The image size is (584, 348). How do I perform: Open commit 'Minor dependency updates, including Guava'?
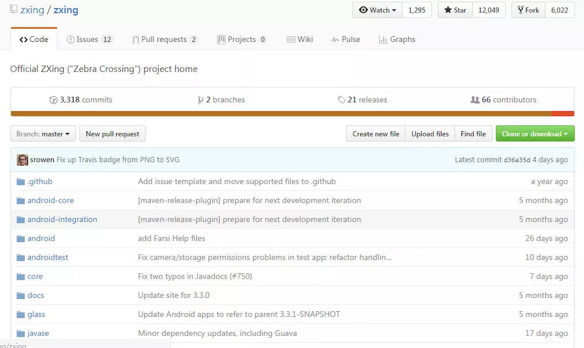coord(217,333)
